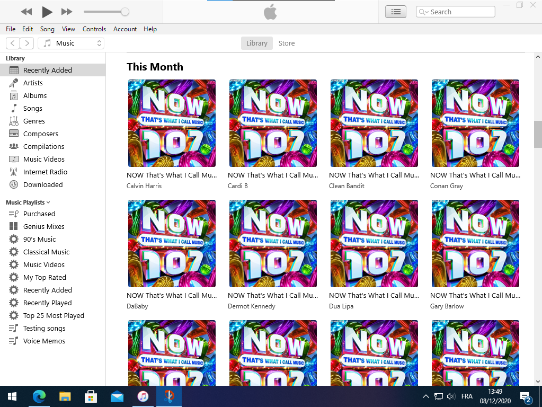Screen dimensions: 542x407
Task: Open the Controls menu
Action: pos(94,29)
